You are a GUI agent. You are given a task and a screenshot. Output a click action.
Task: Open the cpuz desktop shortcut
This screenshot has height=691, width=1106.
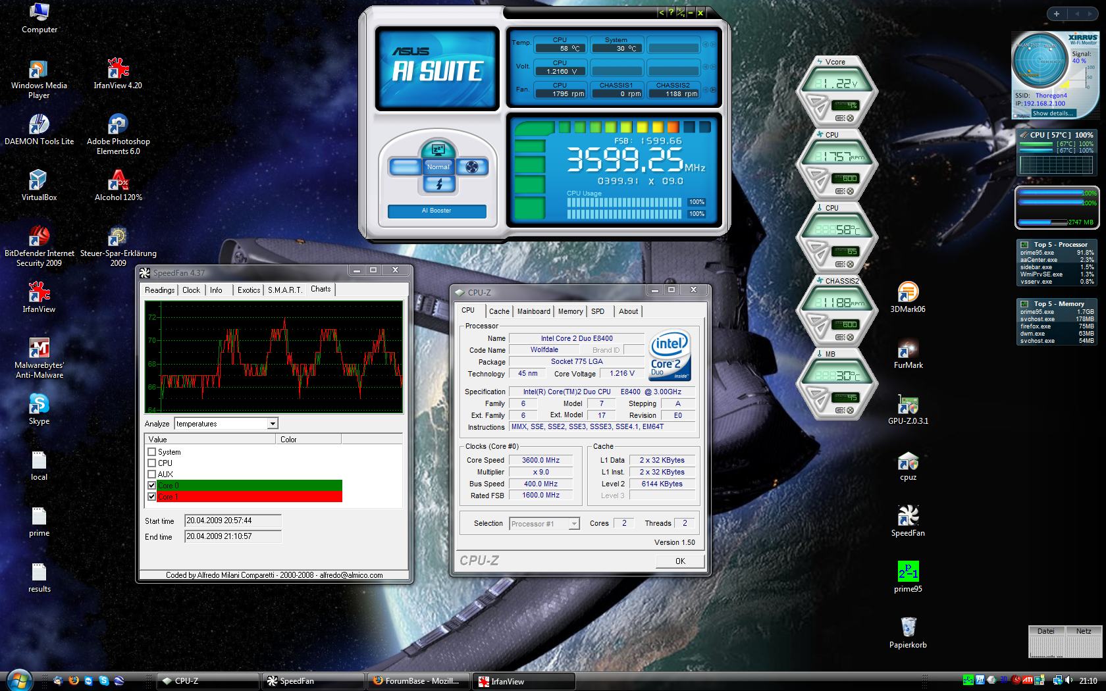click(908, 465)
